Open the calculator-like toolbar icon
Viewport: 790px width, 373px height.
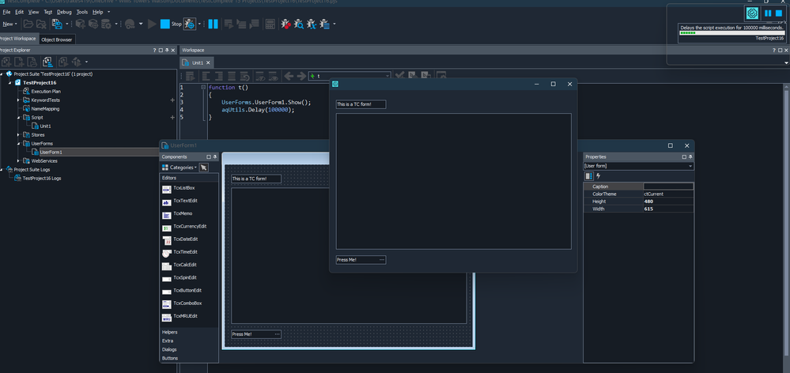point(270,24)
